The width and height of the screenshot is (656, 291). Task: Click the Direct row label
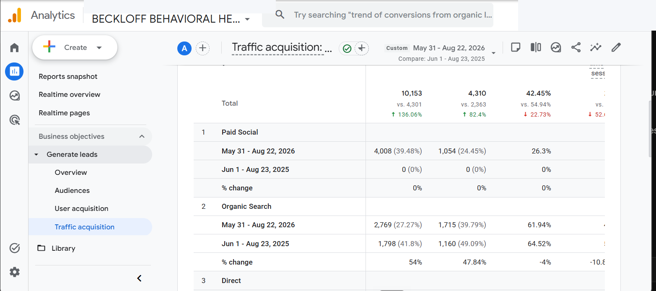232,281
